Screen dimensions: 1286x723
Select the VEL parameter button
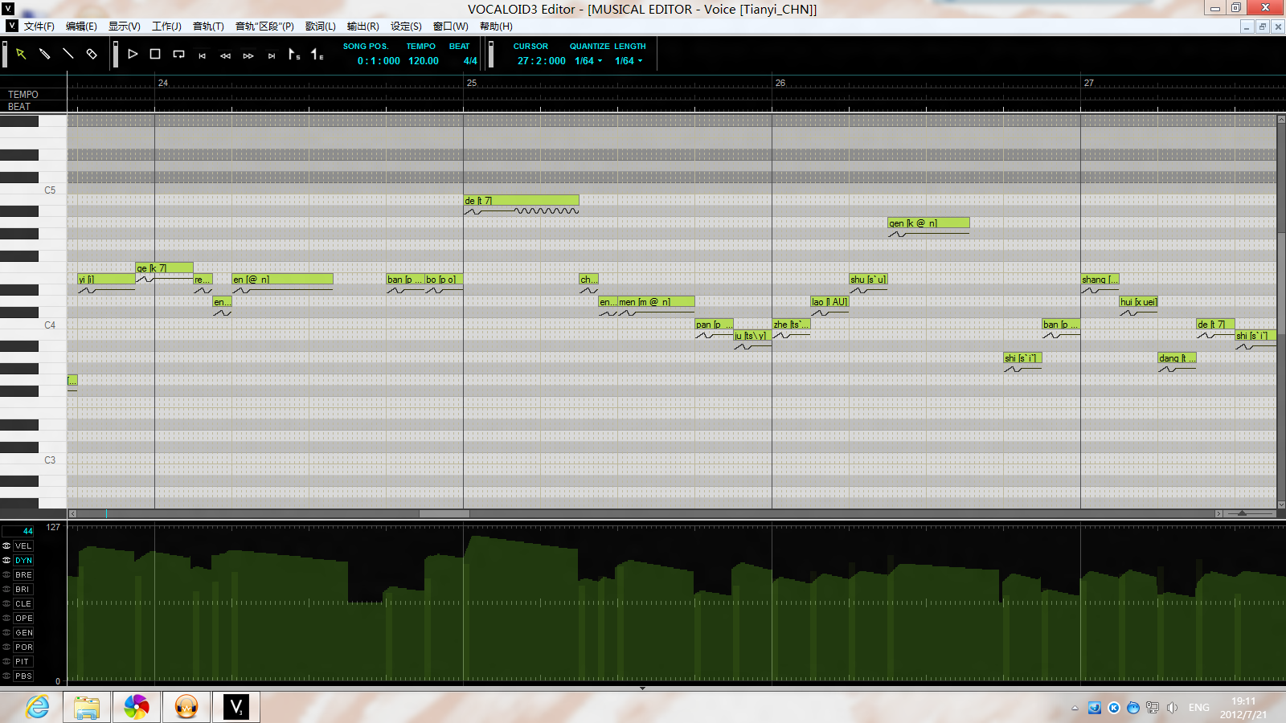[23, 545]
